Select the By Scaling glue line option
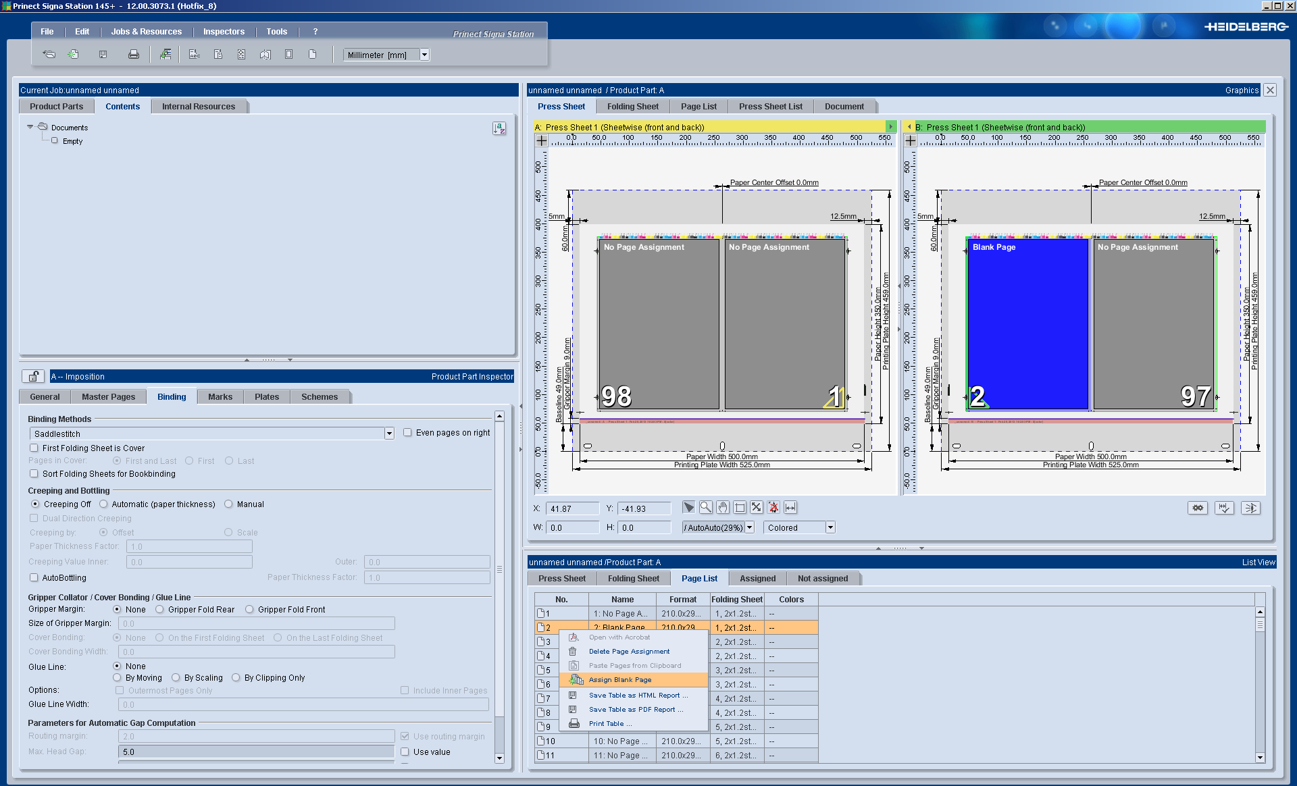1297x786 pixels. click(x=176, y=677)
